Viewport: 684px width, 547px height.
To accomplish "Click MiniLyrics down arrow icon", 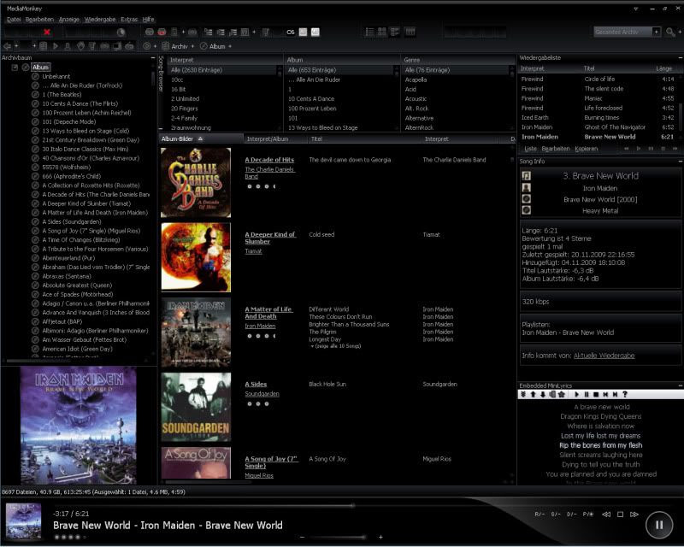I will click(x=542, y=394).
